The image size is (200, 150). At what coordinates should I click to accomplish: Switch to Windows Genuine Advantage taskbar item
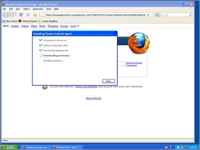(x=36, y=147)
